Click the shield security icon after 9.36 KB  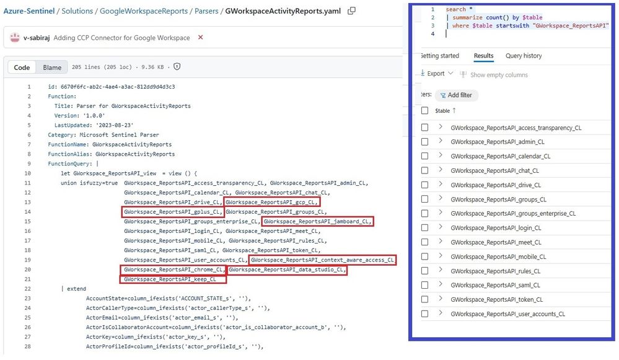[x=177, y=67]
